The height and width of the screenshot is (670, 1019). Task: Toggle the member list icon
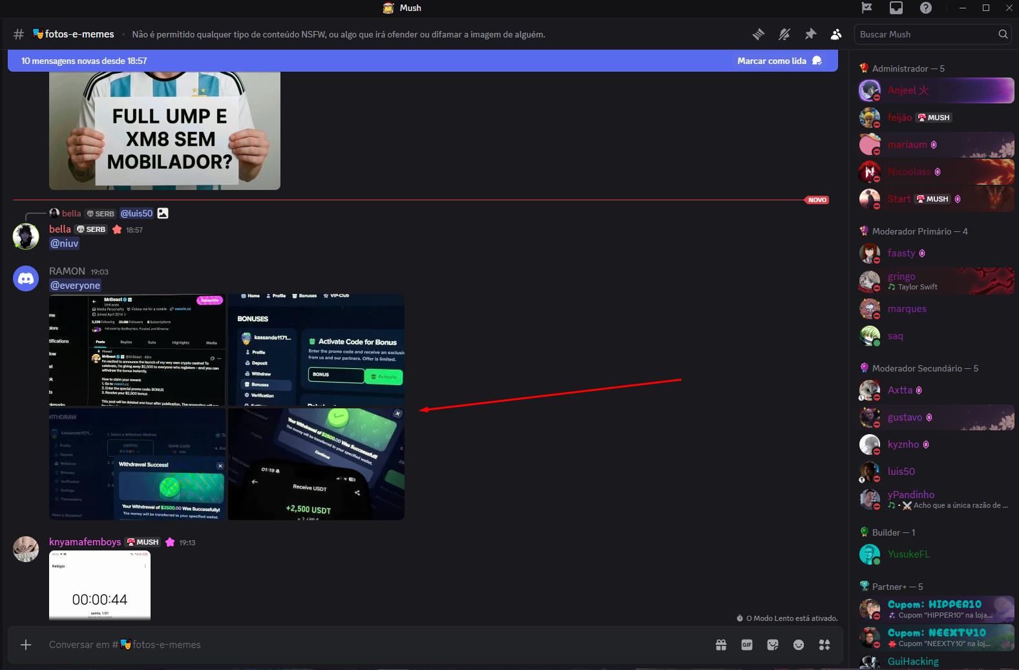(836, 34)
